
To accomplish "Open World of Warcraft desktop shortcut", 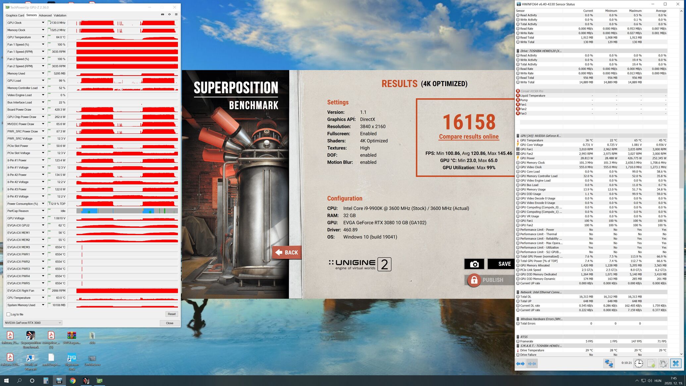I will tap(30, 362).
